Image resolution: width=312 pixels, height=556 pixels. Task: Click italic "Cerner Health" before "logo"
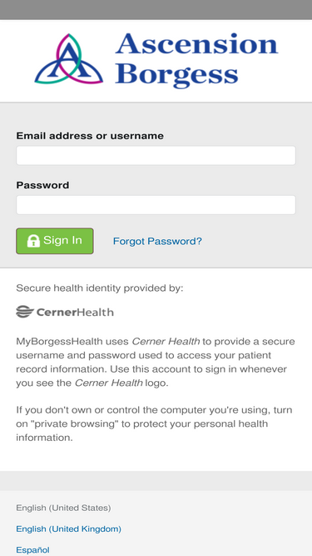tap(109, 383)
